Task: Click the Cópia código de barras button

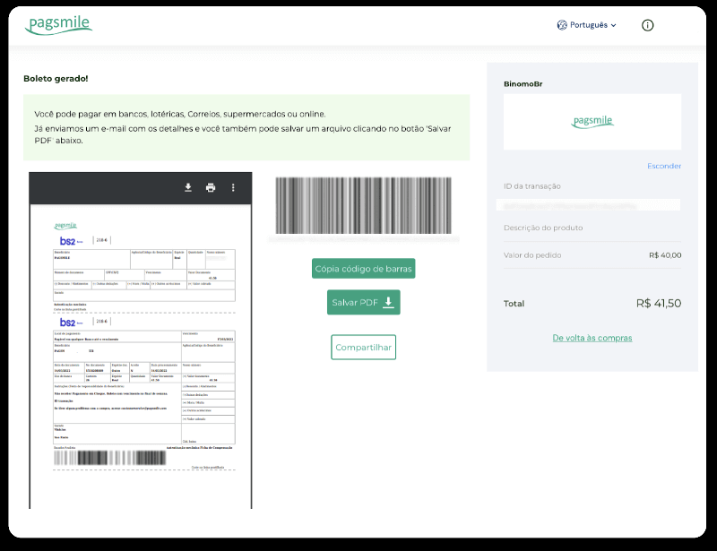Action: 363,268
